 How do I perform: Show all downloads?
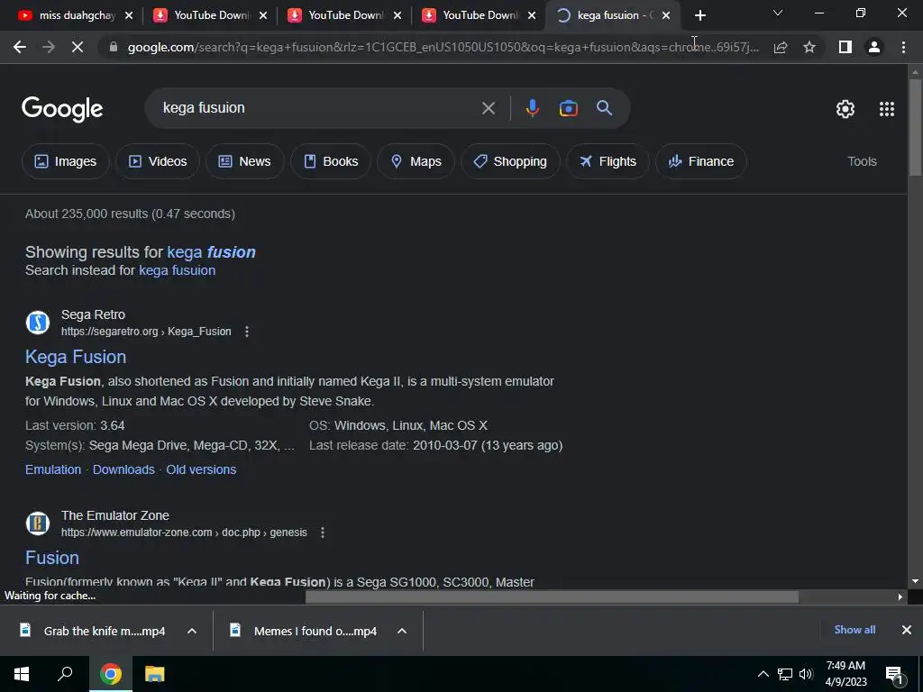tap(854, 630)
